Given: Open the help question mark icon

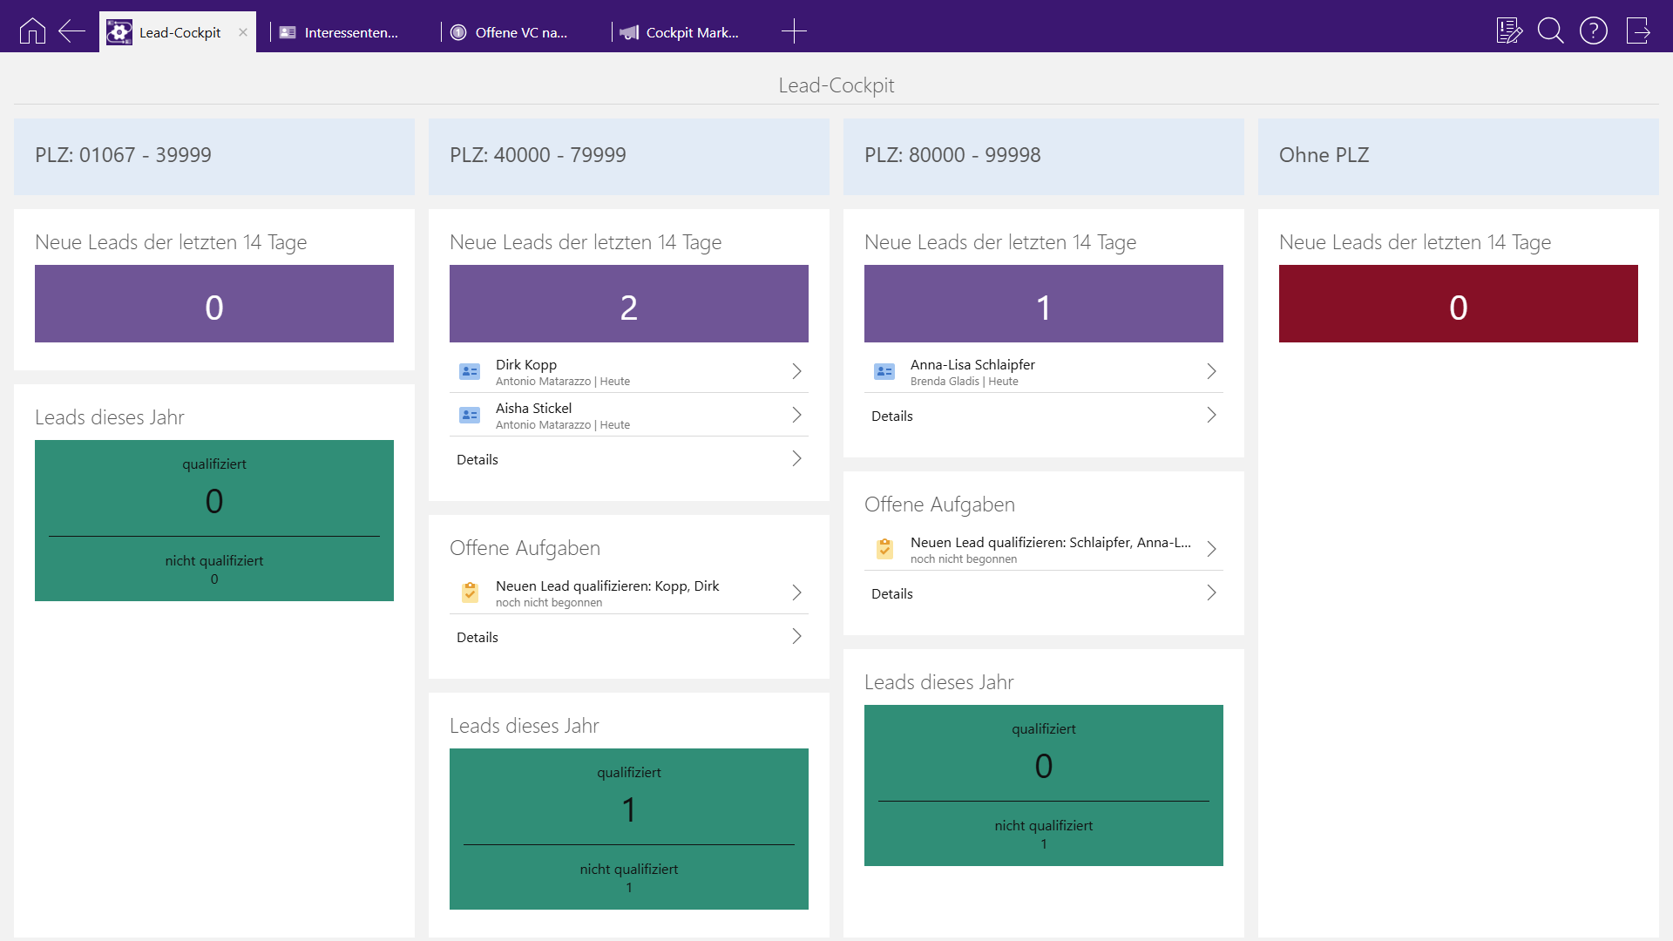Looking at the screenshot, I should click(1594, 31).
